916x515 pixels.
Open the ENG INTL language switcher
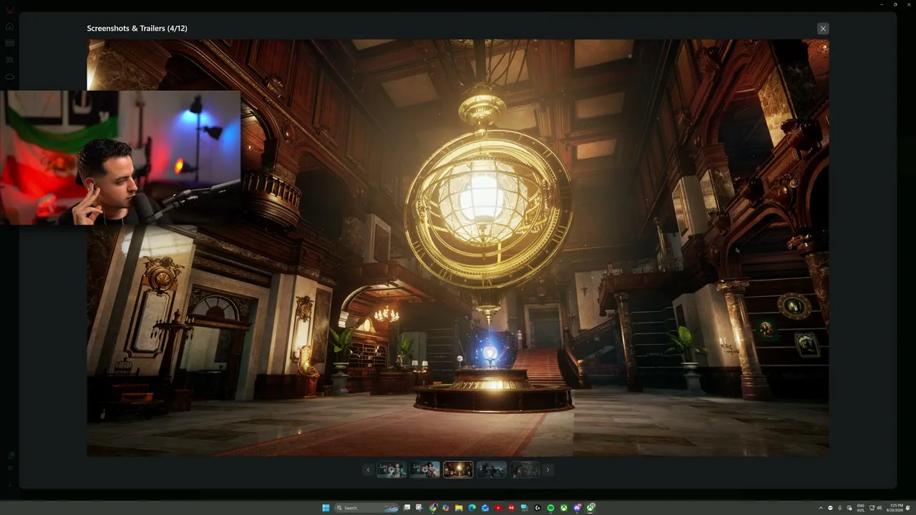[x=861, y=508]
